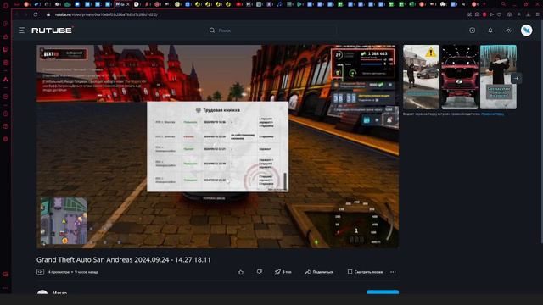This screenshot has width=543, height=305.
Task: Open the notifications bell
Action: tap(490, 30)
